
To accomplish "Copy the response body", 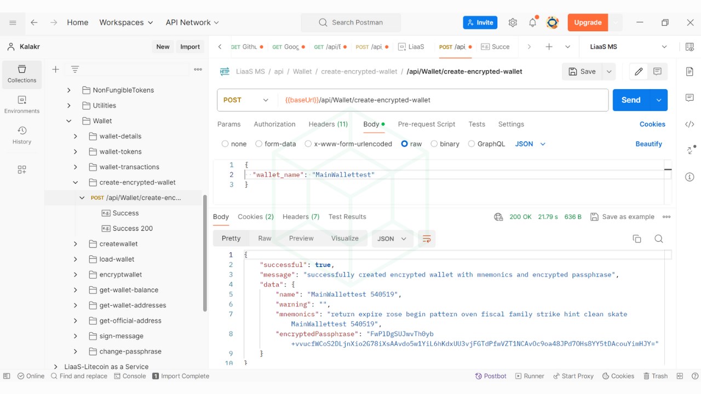I will pos(637,239).
